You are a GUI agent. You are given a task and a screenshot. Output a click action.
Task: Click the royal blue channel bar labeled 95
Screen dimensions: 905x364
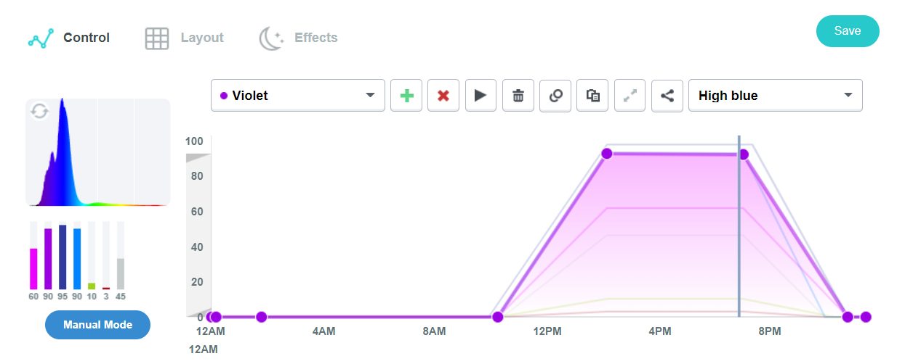coord(63,257)
